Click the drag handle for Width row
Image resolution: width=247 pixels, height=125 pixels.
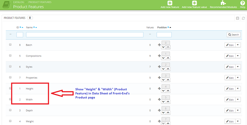(x=159, y=99)
